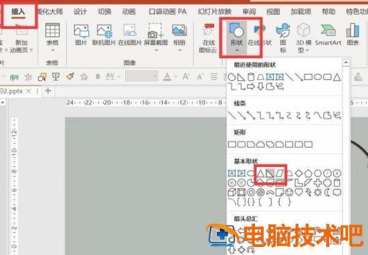This screenshot has width=368, height=255.
Task: Open the AV spacing dropdown arrow
Action: pyautogui.click(x=119, y=77)
